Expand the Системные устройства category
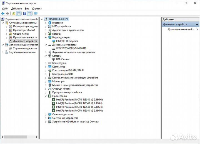Screen dimensions: 200x144 tap(46, 118)
